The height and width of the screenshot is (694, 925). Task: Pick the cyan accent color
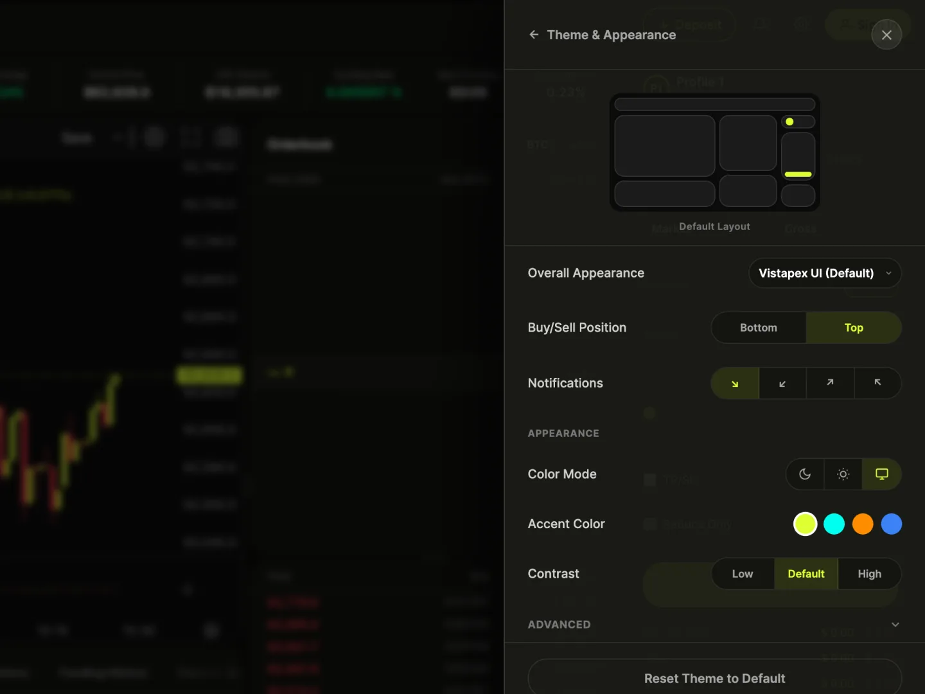[x=834, y=524]
